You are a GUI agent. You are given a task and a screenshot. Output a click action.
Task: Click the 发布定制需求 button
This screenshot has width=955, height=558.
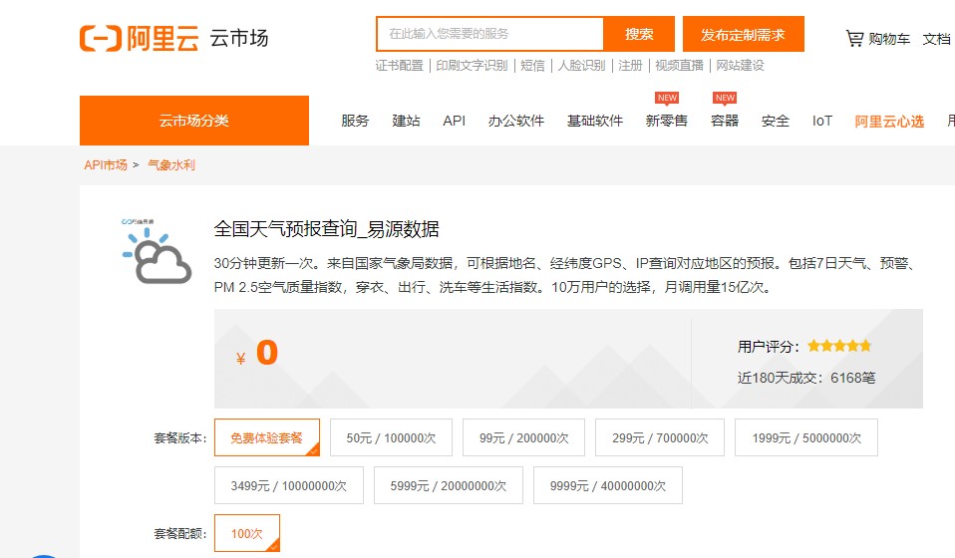743,34
